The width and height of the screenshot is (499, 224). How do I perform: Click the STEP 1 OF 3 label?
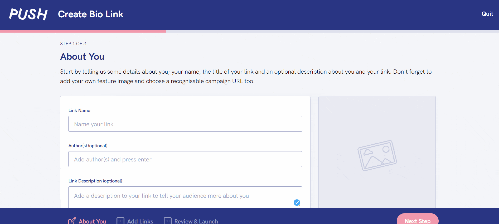73,44
